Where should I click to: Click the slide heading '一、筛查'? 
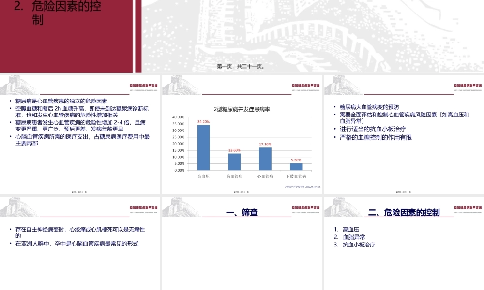click(242, 212)
